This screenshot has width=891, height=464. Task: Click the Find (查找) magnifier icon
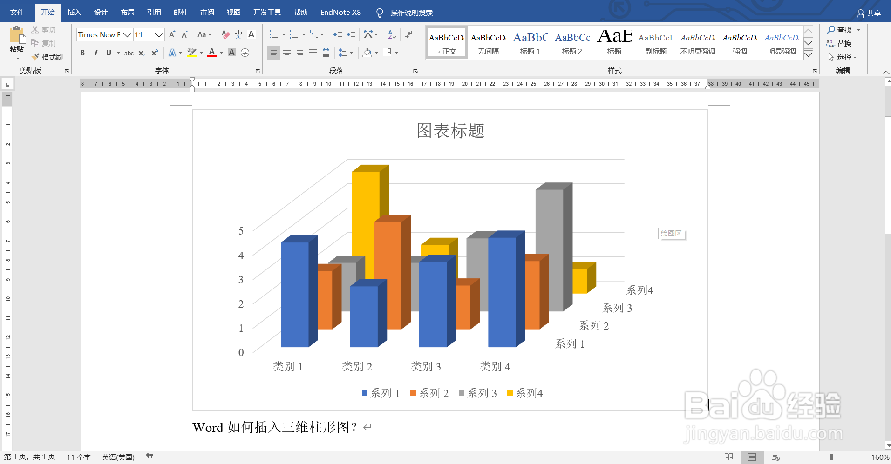pyautogui.click(x=831, y=30)
